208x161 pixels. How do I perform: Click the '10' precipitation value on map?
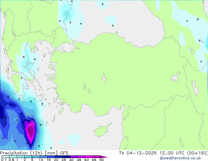[x=15, y=141]
